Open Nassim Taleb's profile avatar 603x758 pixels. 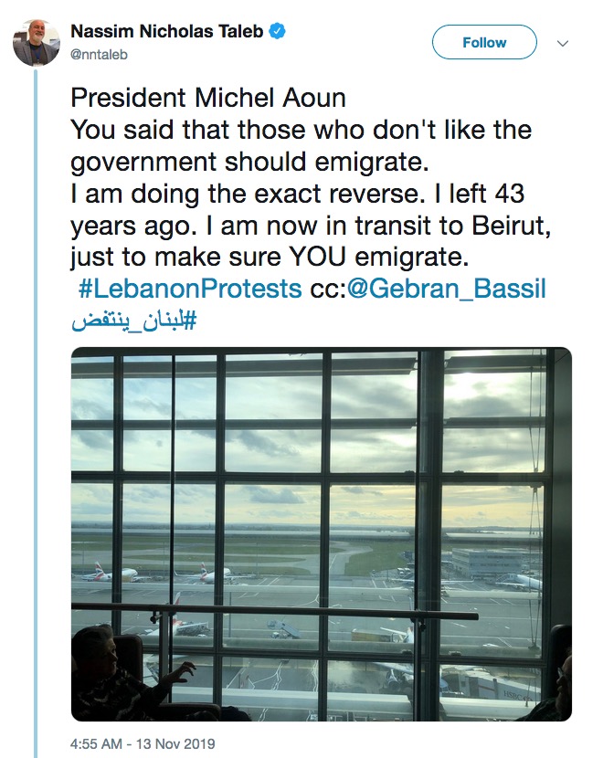click(37, 42)
